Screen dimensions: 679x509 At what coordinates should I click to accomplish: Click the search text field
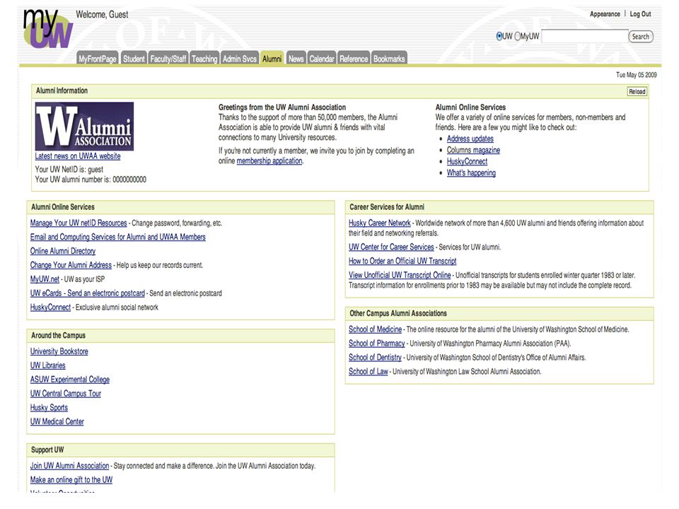[585, 36]
